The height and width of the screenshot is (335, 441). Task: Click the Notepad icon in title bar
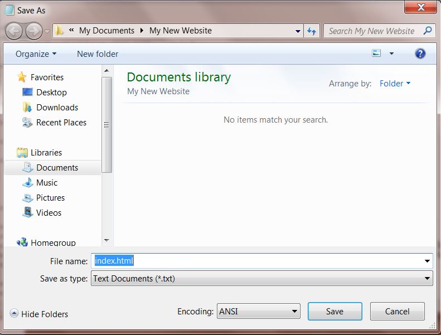pos(9,9)
